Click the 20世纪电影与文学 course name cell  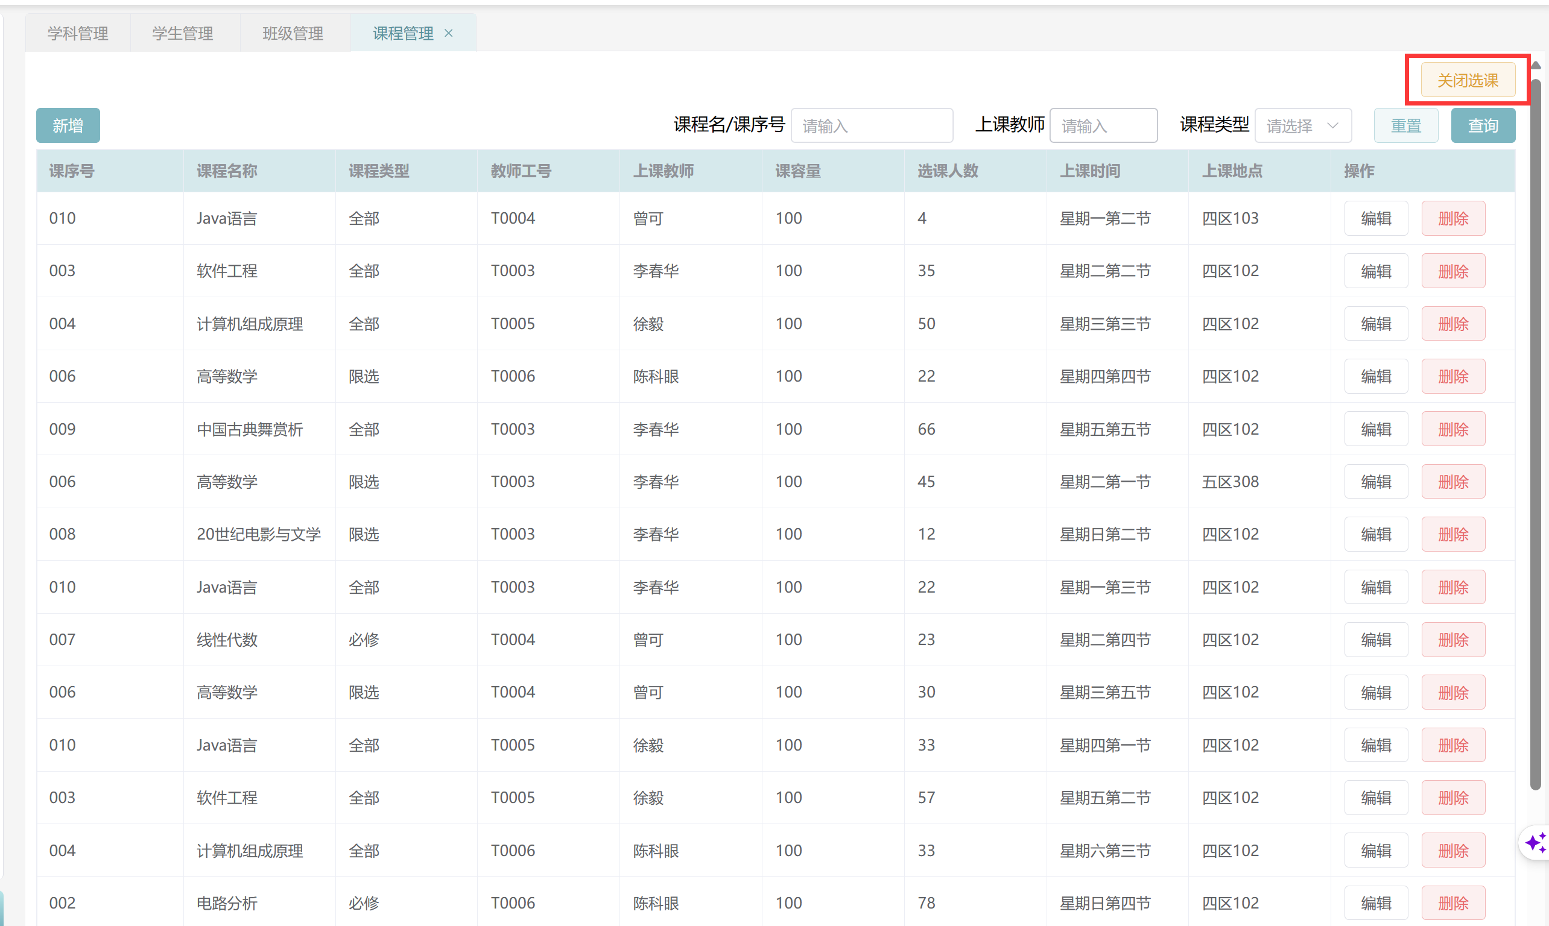[259, 534]
